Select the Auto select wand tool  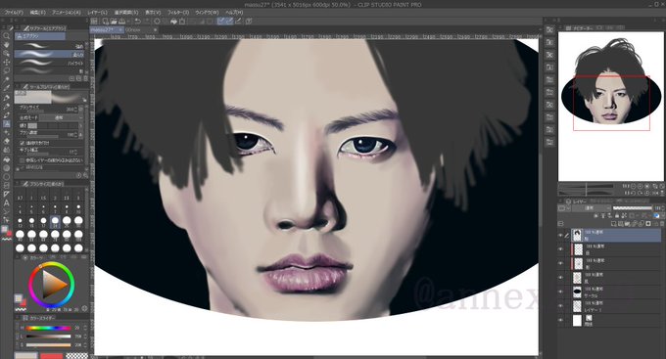[x=7, y=80]
